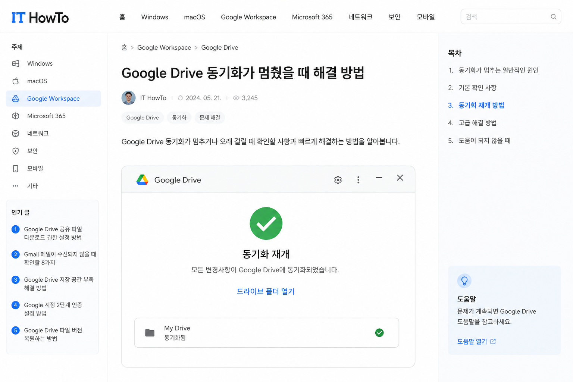
Task: Click the 드라이브 폴더 열기 link
Action: point(266,291)
